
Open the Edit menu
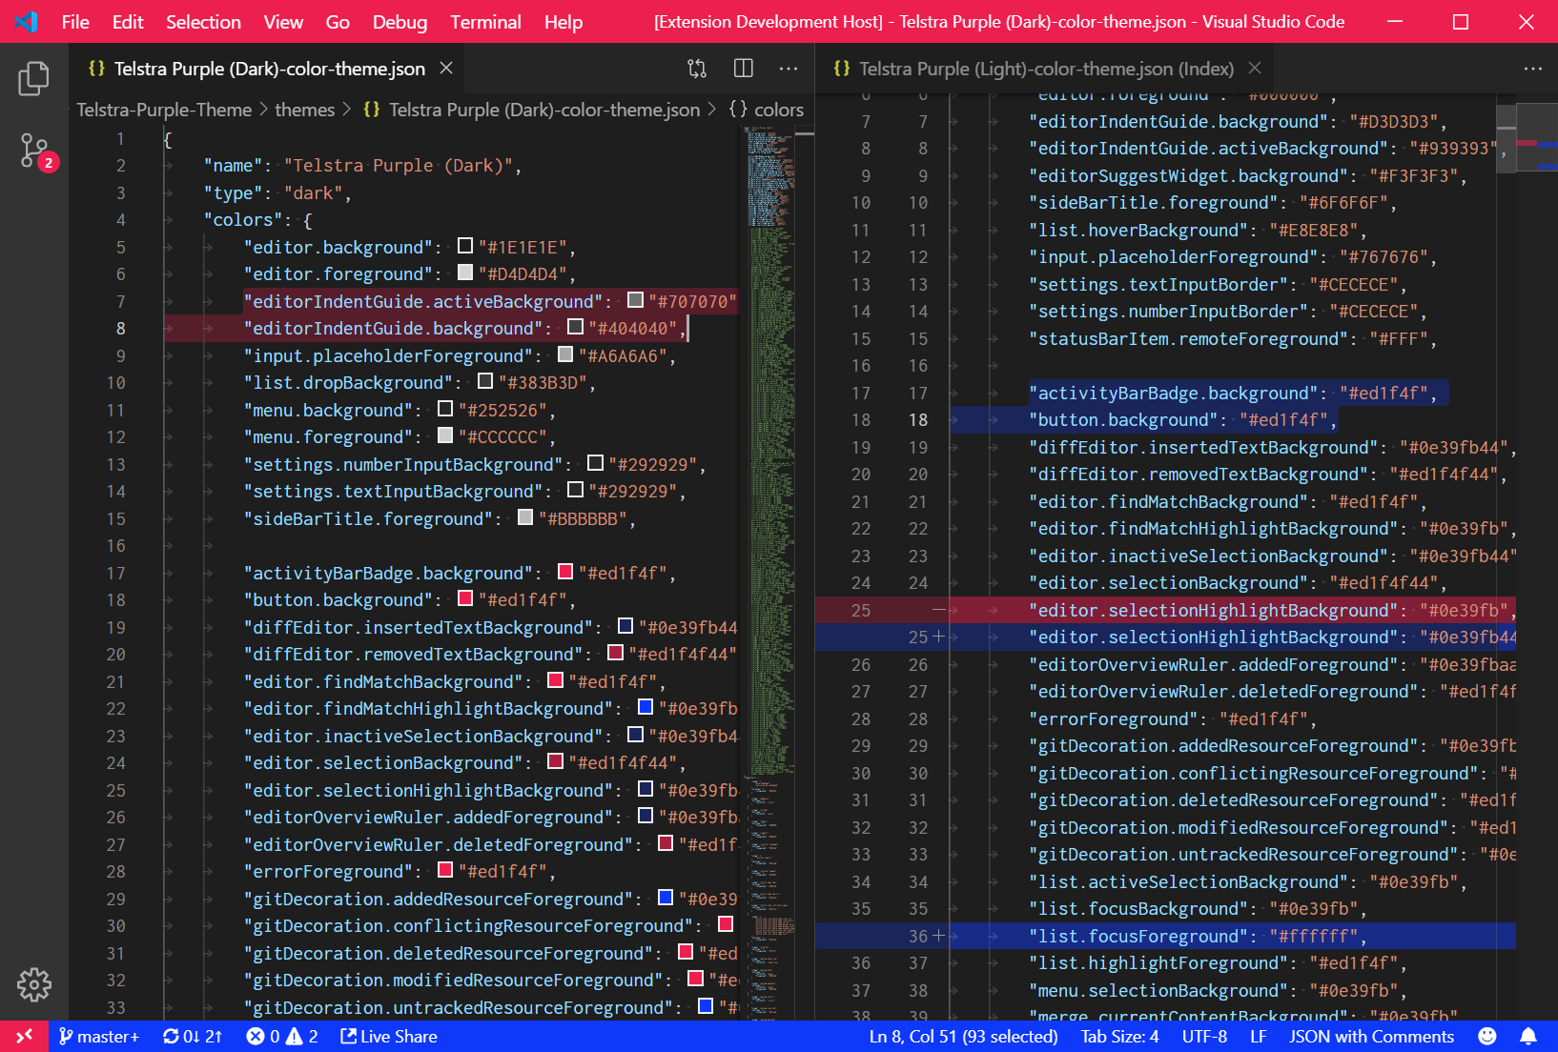(x=128, y=21)
